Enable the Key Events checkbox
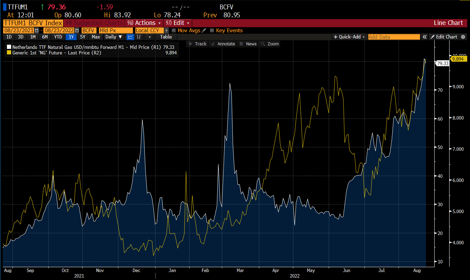Image resolution: width=470 pixels, height=280 pixels. pos(212,30)
